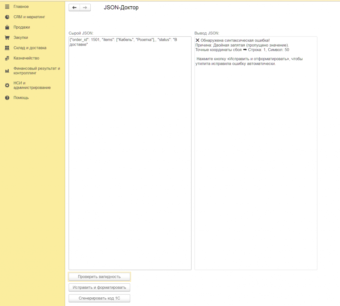
Task: Click the Склад и доставка grid icon
Action: (7, 48)
